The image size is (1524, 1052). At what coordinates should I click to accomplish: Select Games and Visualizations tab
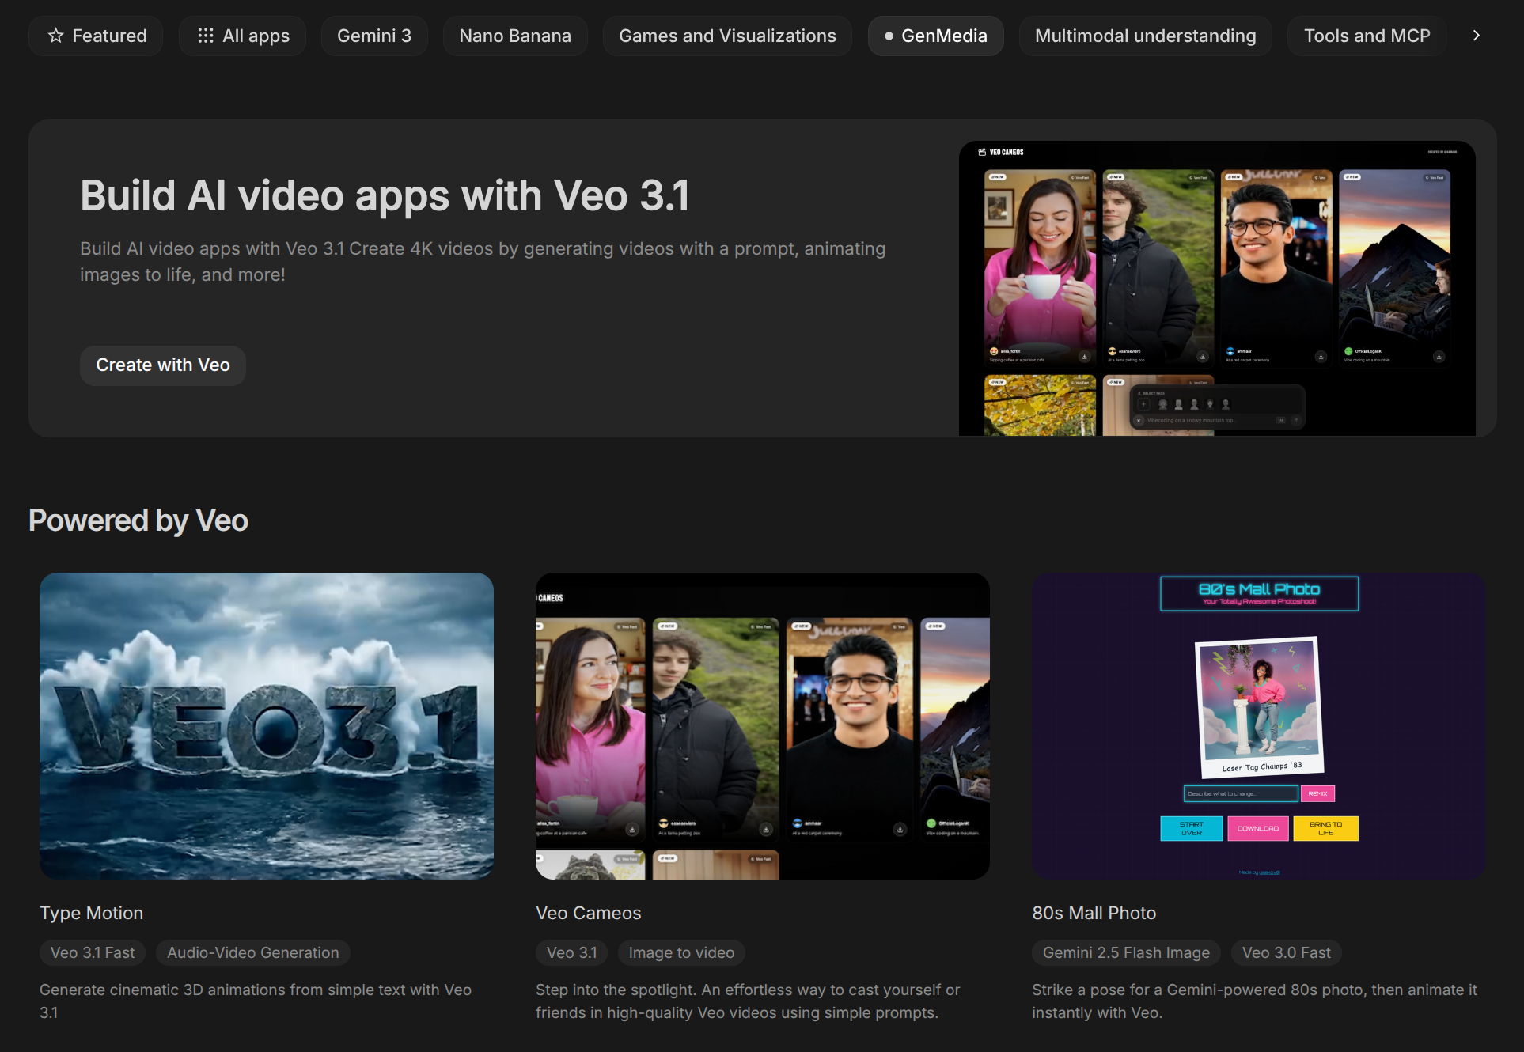click(726, 36)
